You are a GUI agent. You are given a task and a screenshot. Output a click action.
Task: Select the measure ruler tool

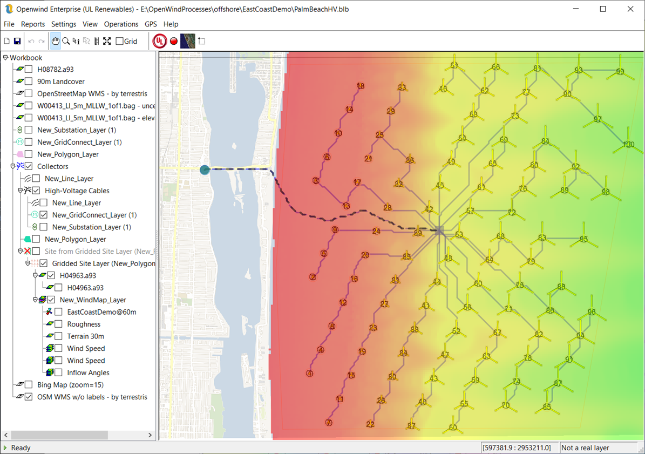97,41
